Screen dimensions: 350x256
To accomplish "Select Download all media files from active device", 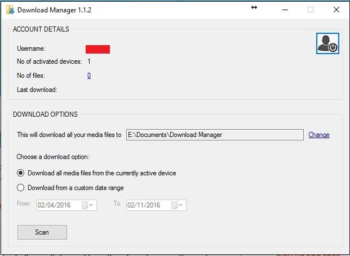I will click(20, 173).
